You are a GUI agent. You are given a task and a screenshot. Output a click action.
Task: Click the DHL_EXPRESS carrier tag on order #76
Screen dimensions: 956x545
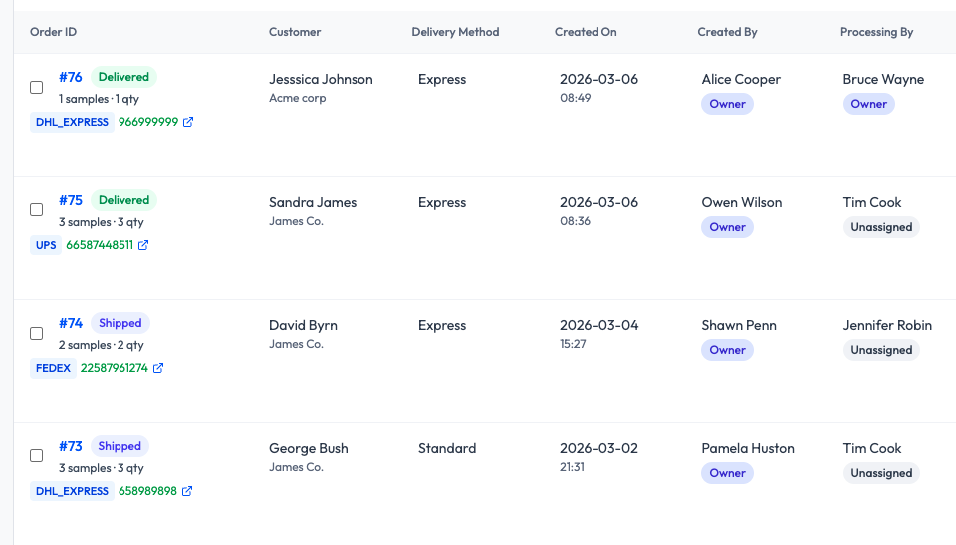coord(72,122)
